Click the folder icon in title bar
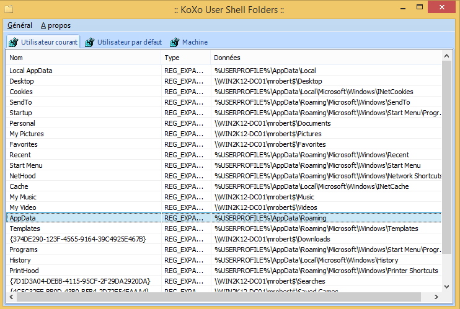Image resolution: width=460 pixels, height=309 pixels. point(9,9)
